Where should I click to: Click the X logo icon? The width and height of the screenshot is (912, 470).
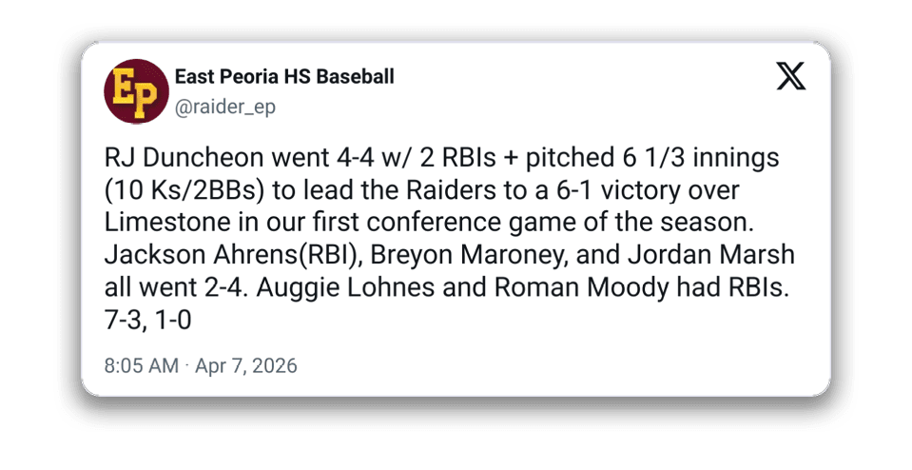tap(790, 77)
